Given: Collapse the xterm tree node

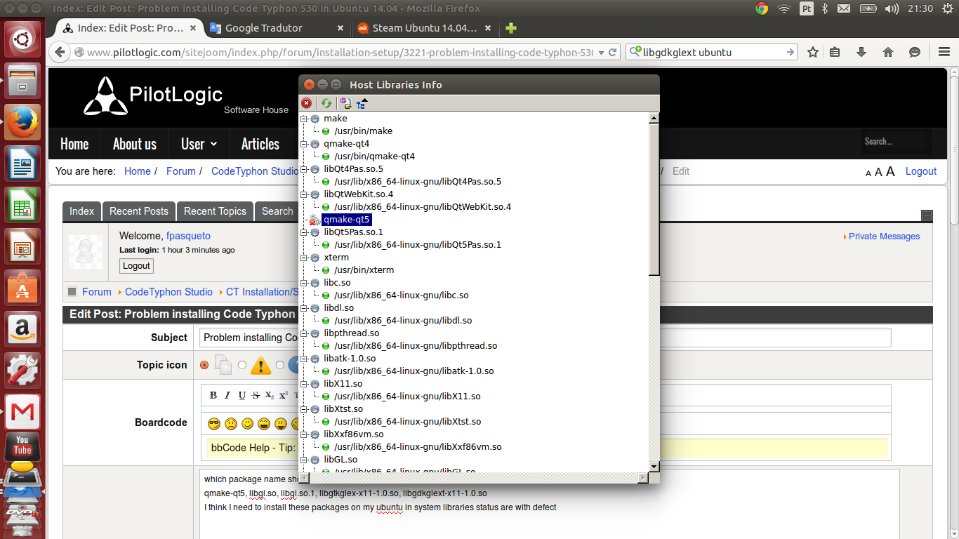Looking at the screenshot, I should [304, 258].
